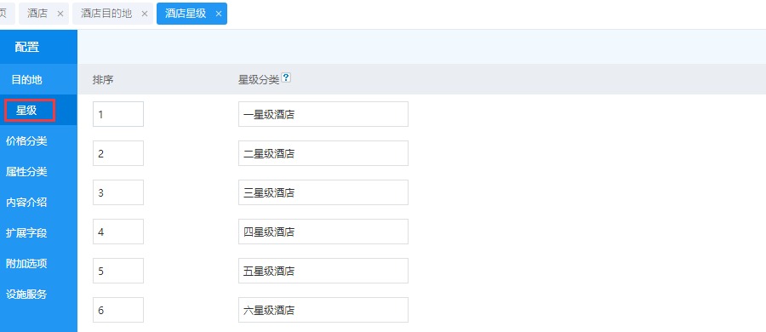Focus the 三星级酒店 name field
The width and height of the screenshot is (766, 332).
tap(323, 192)
